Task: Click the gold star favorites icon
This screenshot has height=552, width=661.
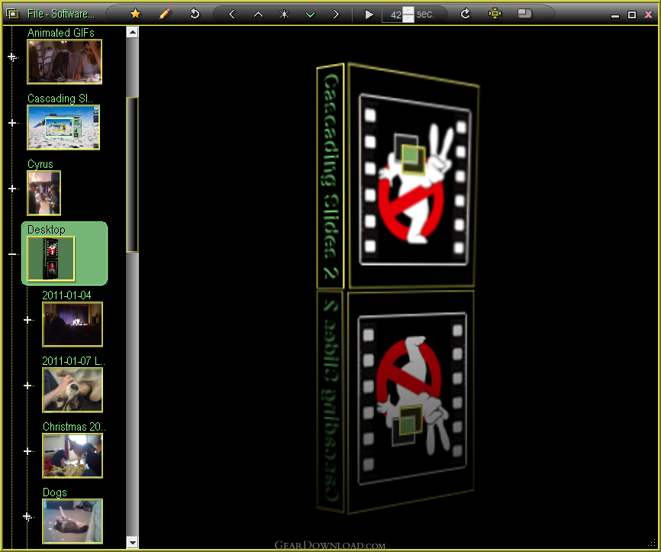Action: pyautogui.click(x=135, y=14)
